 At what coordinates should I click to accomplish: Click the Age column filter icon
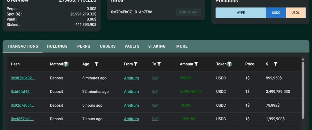coord(96,64)
